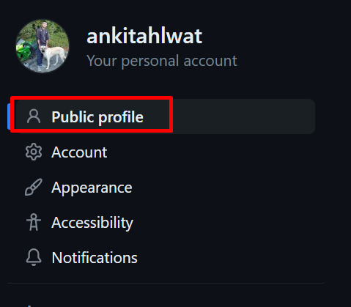Click the ankitahlwat username heading
This screenshot has width=351, height=307.
[x=144, y=36]
